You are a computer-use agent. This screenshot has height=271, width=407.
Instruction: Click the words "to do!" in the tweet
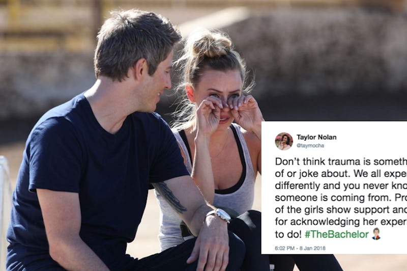point(288,234)
